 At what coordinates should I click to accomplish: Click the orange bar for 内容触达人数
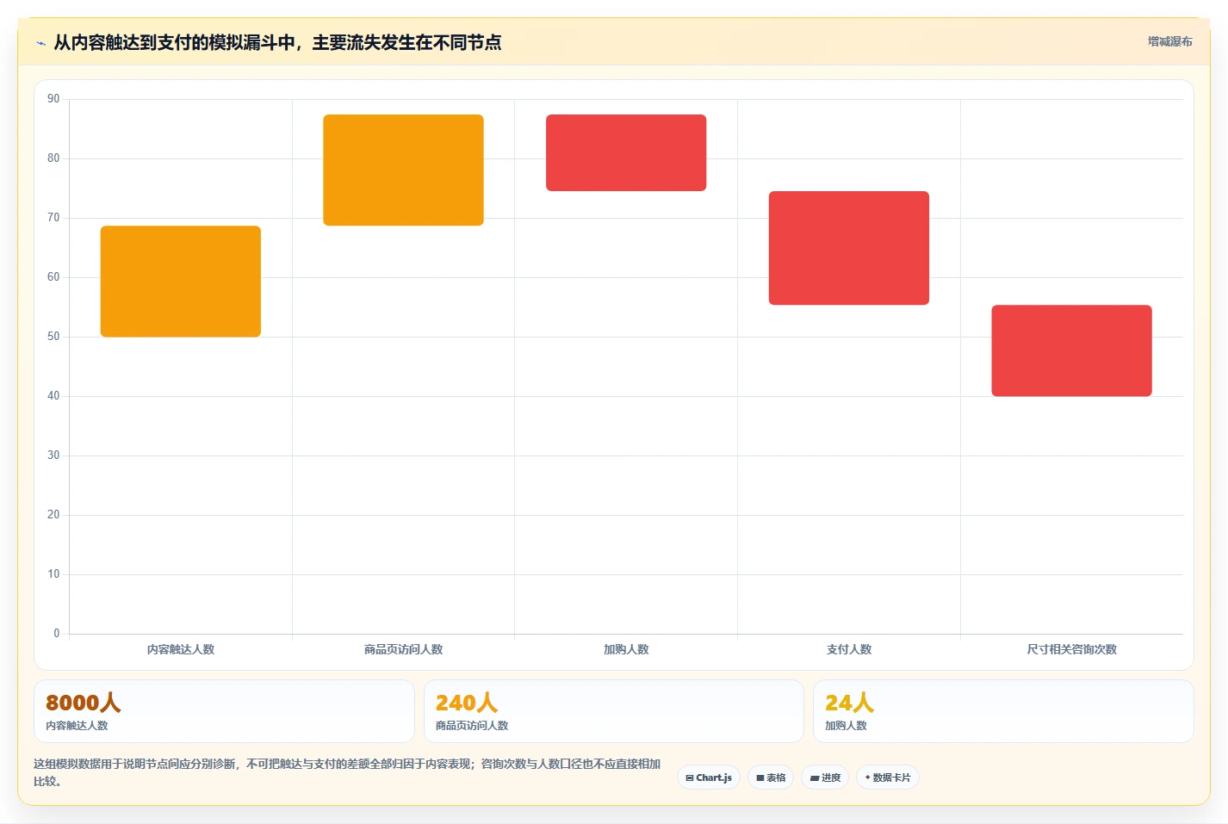coord(181,282)
